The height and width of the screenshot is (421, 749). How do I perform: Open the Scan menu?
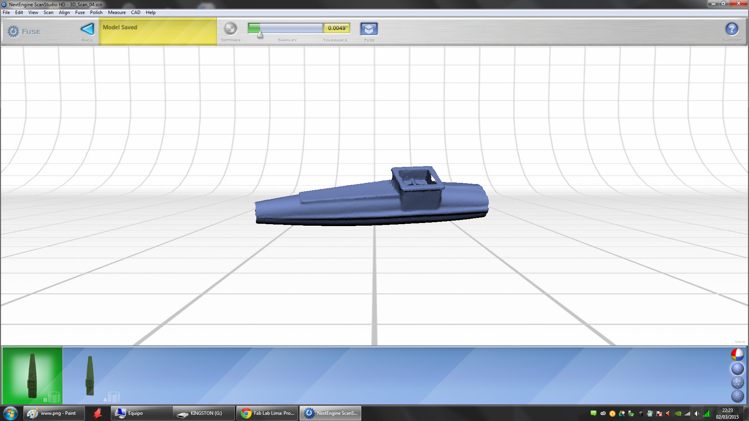point(48,12)
